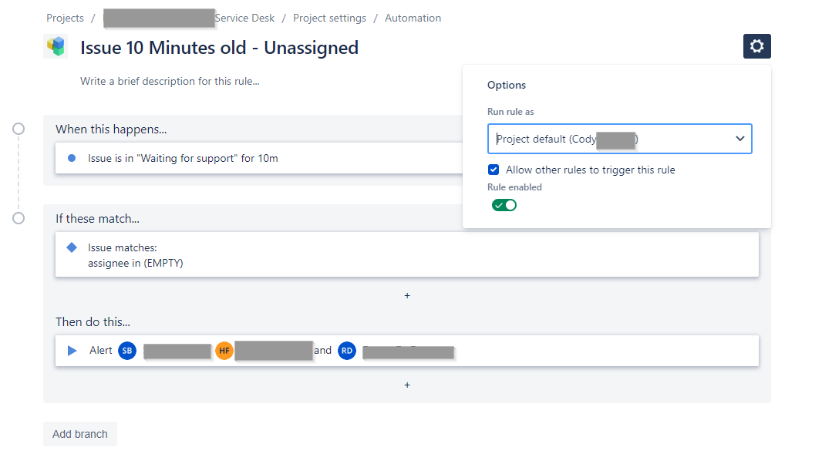Screen dimensions: 822x454
Task: Go to Projects breadcrumb
Action: tap(65, 18)
